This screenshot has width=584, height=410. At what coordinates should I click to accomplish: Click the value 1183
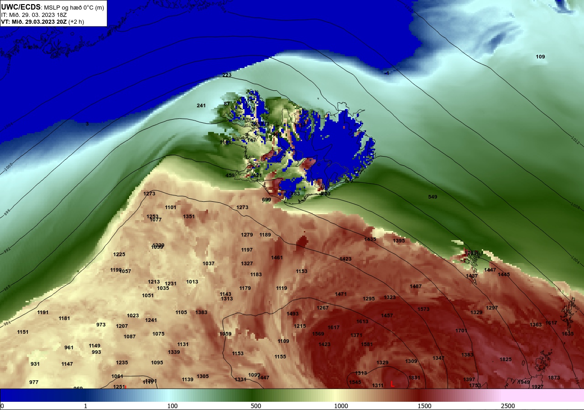coord(256,274)
